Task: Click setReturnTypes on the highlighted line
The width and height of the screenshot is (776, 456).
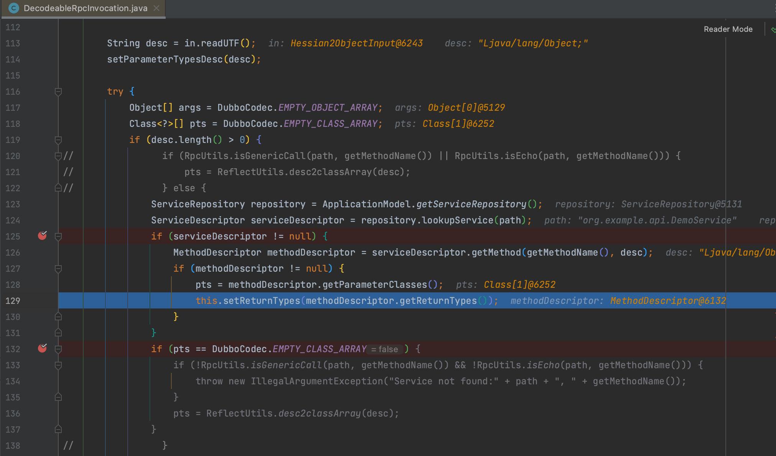Action: pos(261,301)
